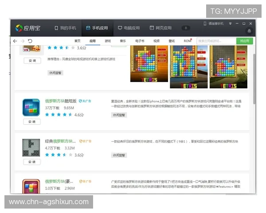
Task: Select 壁纸 in navigation bar
Action: (x=172, y=41)
